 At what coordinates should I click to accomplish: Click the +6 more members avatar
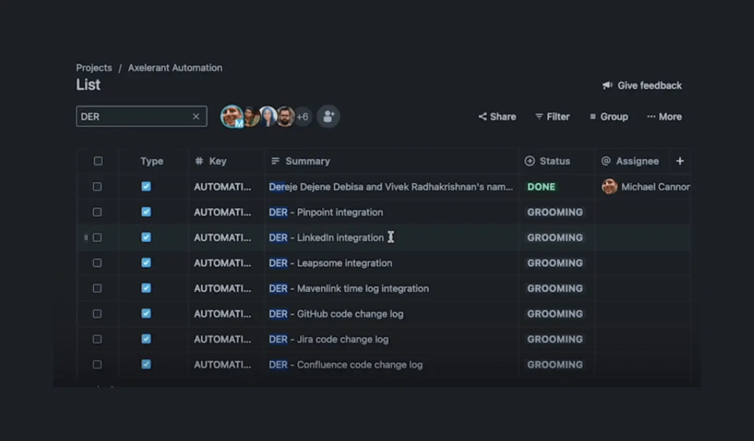303,117
